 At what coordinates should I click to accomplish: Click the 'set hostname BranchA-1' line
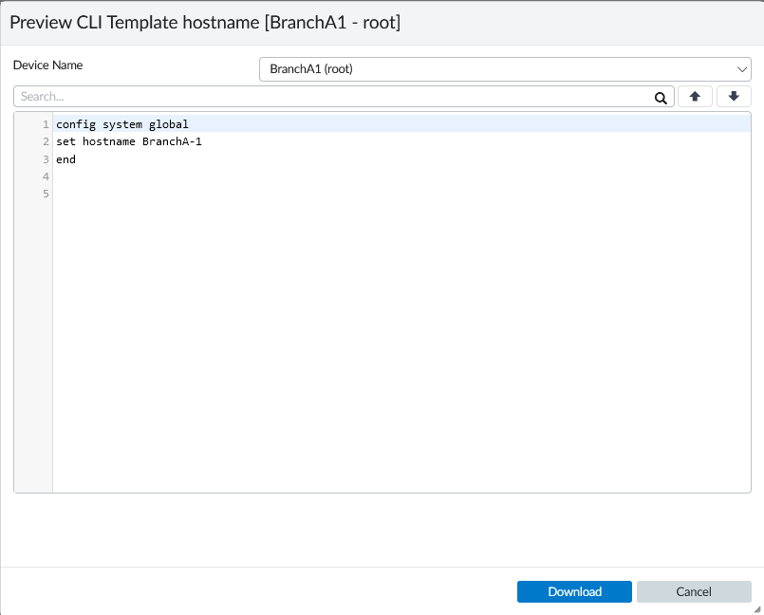129,142
